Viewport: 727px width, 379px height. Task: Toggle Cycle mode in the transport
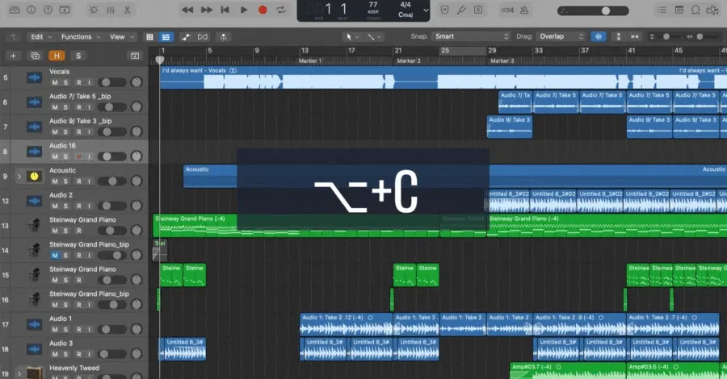pyautogui.click(x=281, y=10)
